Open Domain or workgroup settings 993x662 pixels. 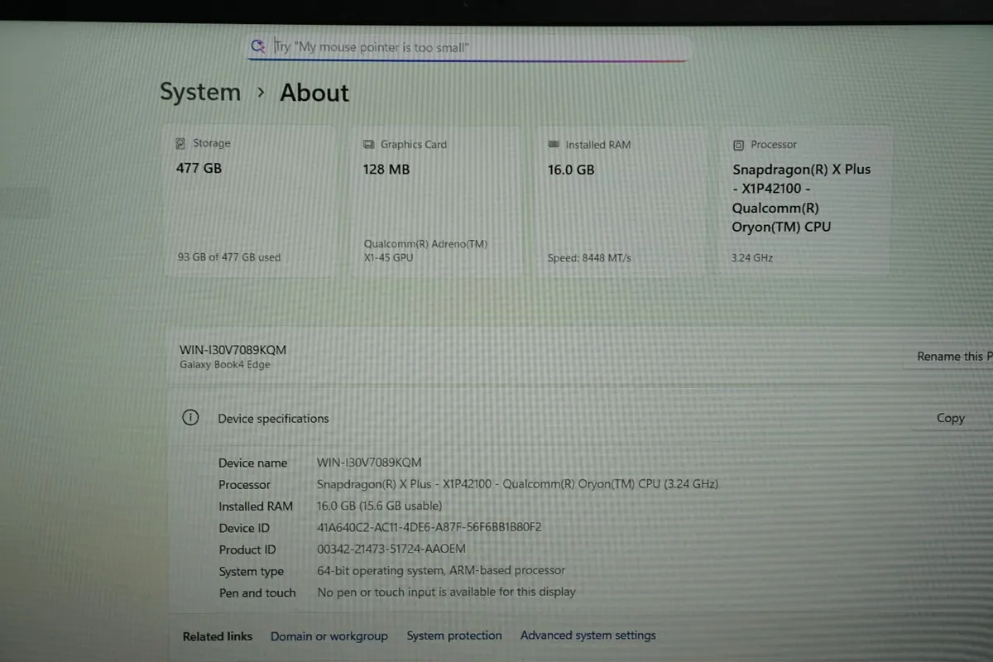click(329, 636)
